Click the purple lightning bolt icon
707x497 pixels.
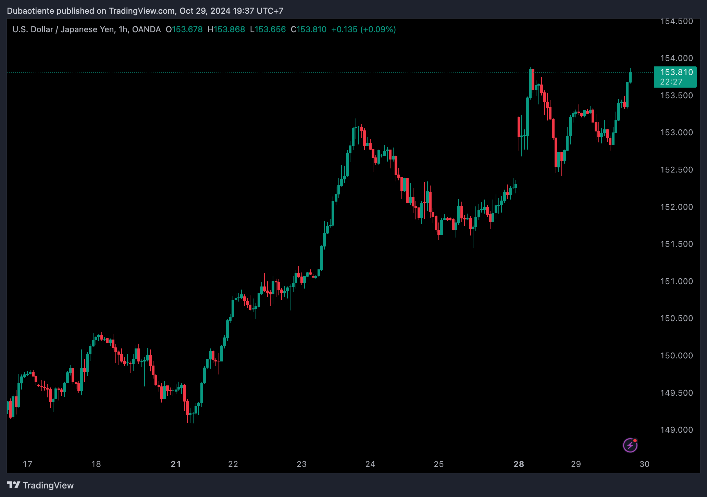coord(630,445)
